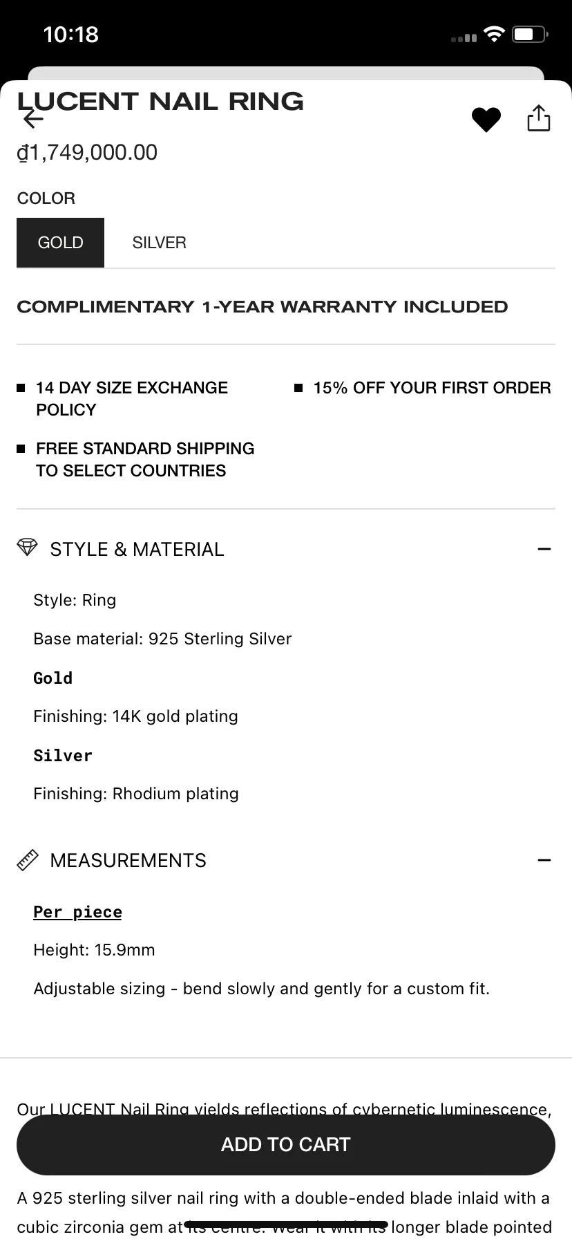This screenshot has height=1239, width=572.
Task: Select the SILVER color option
Action: [160, 243]
